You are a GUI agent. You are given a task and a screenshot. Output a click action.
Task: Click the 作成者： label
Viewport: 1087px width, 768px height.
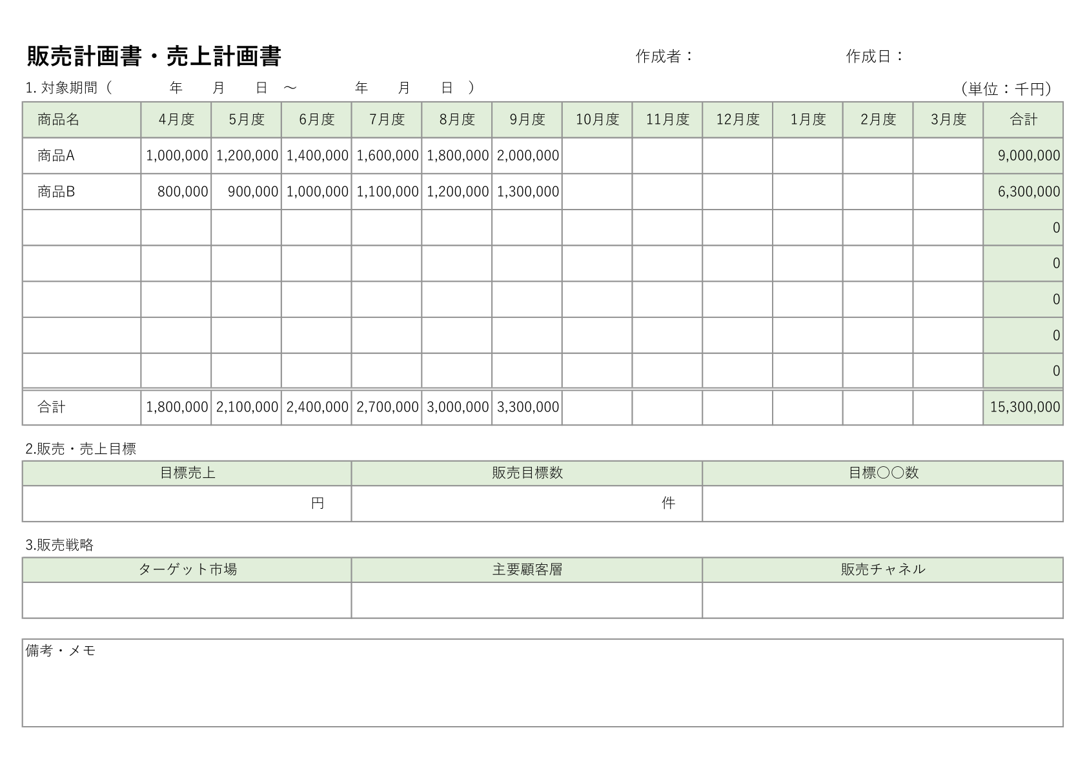[x=664, y=57]
